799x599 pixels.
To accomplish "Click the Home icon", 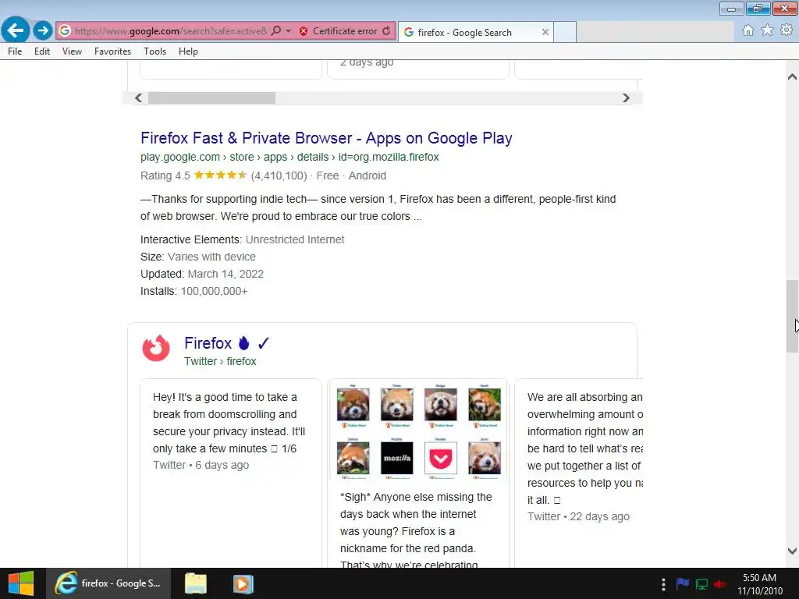I will pyautogui.click(x=748, y=30).
